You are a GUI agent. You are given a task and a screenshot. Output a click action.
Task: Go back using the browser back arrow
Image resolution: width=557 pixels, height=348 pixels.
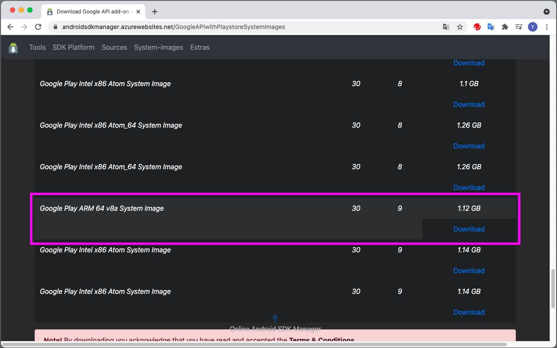(x=10, y=27)
